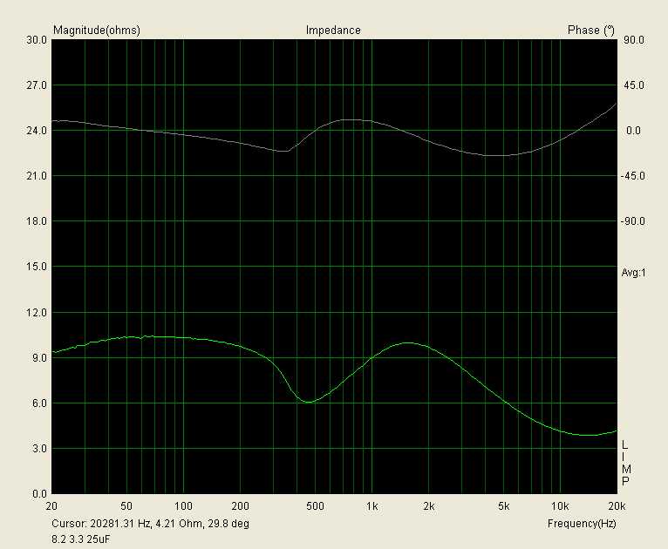Click the 'Avg:1' averaging indicator
Screen dimensions: 668x549
[x=633, y=273]
